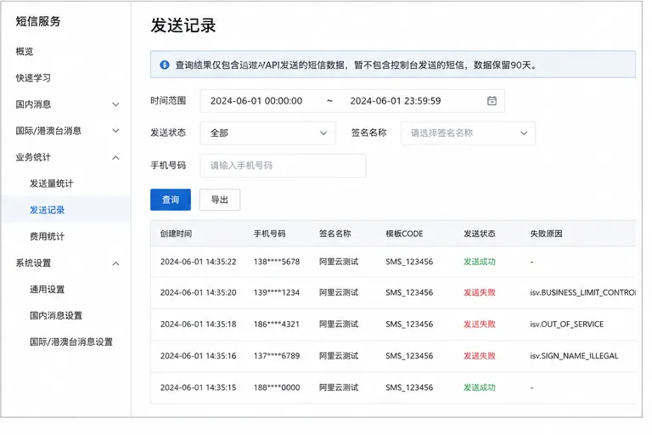
Task: Click the 短信服务 sidebar title
Action: [38, 21]
